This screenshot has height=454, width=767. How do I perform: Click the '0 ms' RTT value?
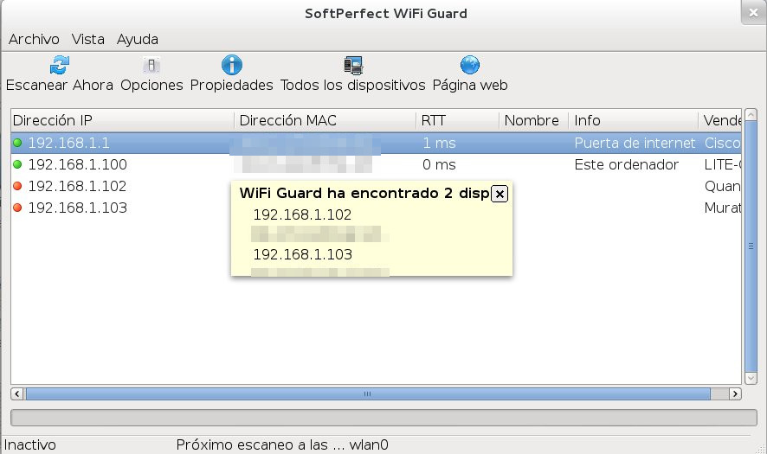tap(439, 164)
